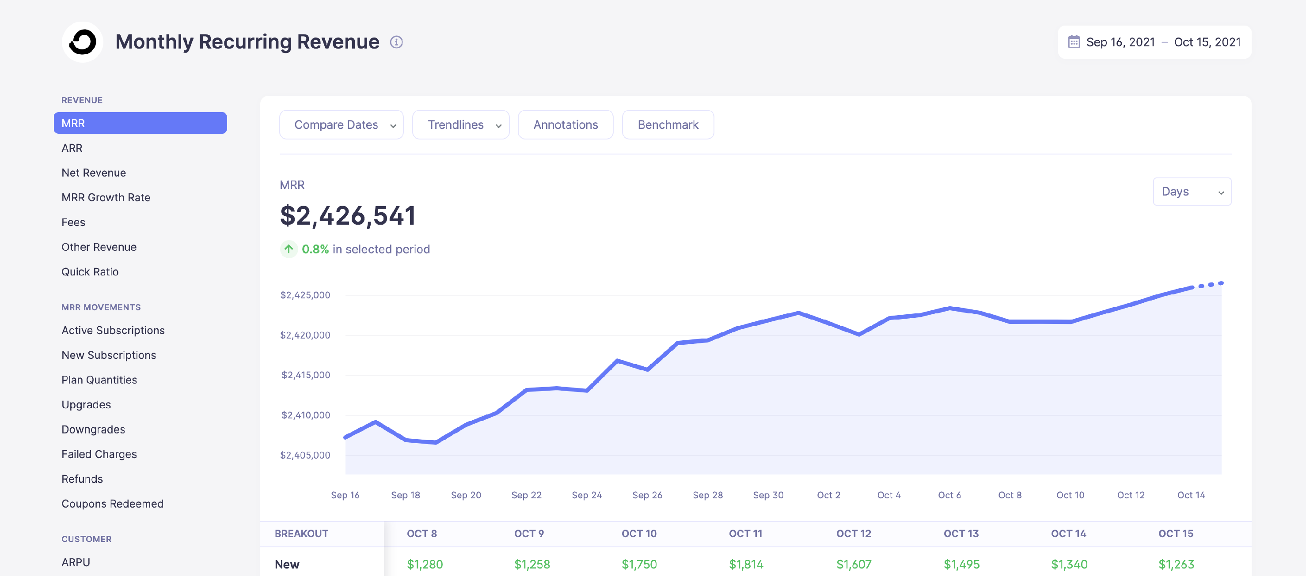The height and width of the screenshot is (576, 1306).
Task: Open the Net Revenue page
Action: tap(94, 172)
